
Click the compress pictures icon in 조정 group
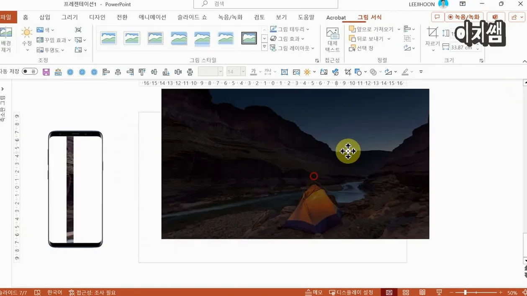coord(78,30)
